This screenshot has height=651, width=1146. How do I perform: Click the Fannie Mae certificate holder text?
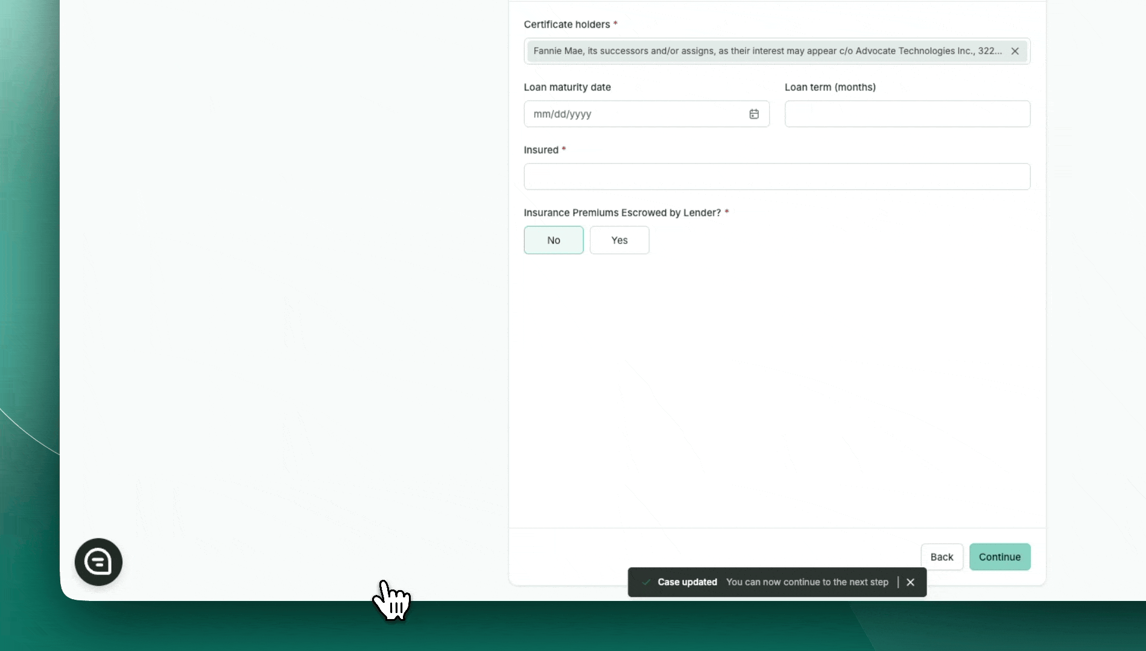(x=767, y=51)
